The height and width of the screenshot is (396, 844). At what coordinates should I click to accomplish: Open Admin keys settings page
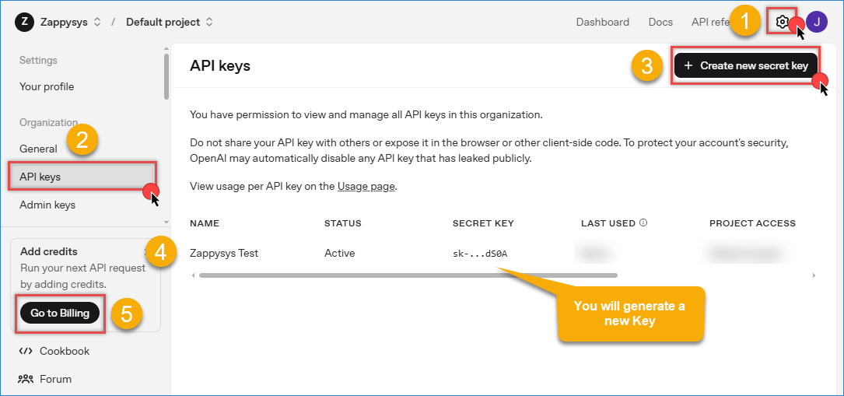(47, 205)
